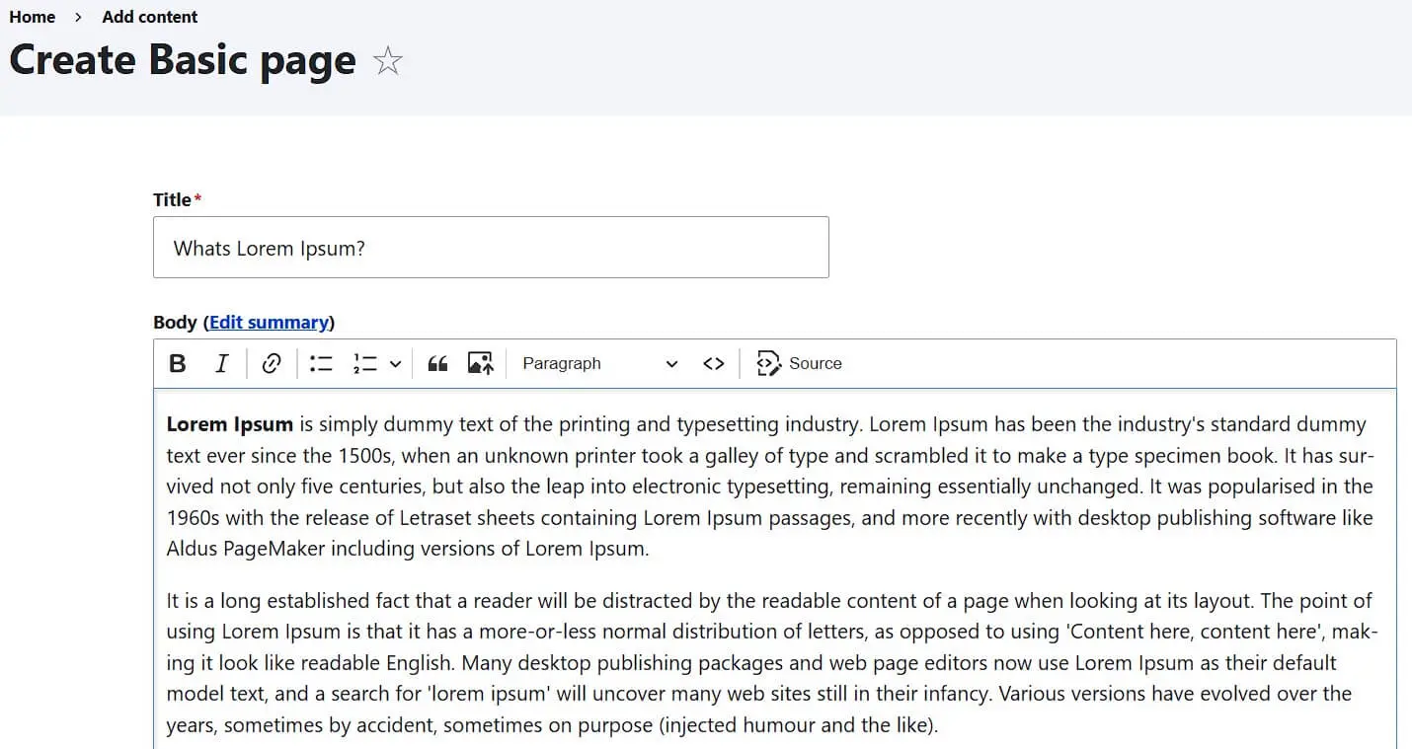The height and width of the screenshot is (749, 1412).
Task: Upload an image into the body
Action: (x=480, y=363)
